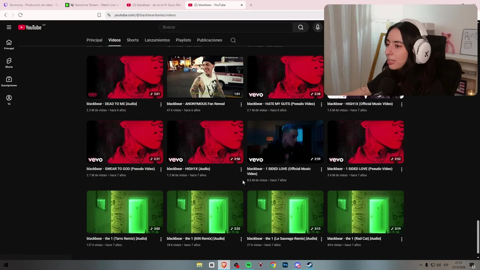This screenshot has width=480, height=270.
Task: Open Photoshop from taskbar
Action: pos(285,265)
